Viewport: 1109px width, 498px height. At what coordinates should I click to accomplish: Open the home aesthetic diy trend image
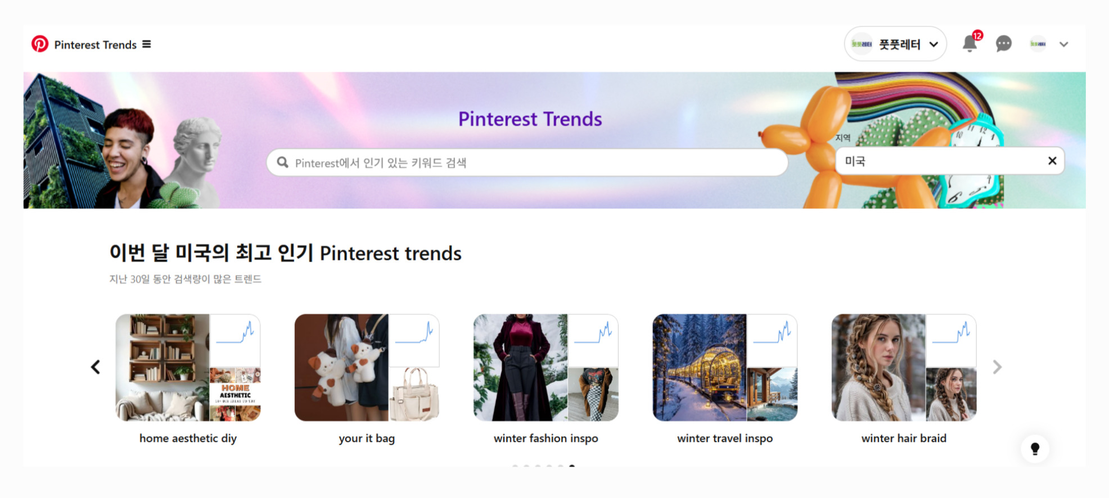[163, 368]
